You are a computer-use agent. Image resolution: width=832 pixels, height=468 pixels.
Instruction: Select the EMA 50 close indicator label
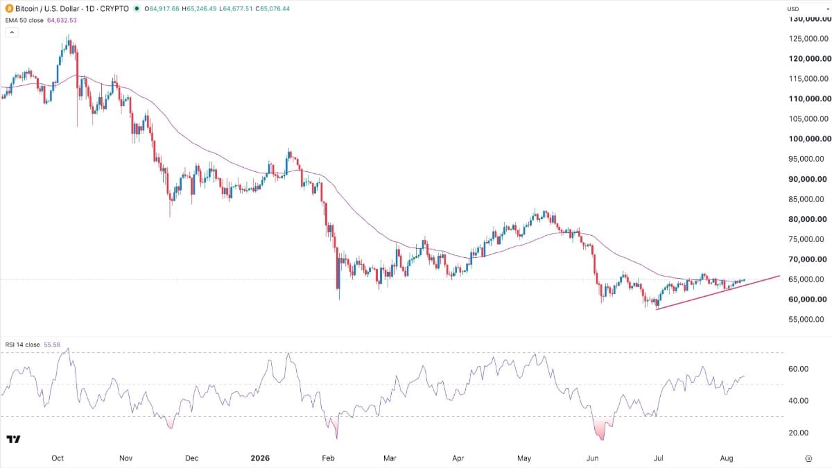[x=23, y=20]
